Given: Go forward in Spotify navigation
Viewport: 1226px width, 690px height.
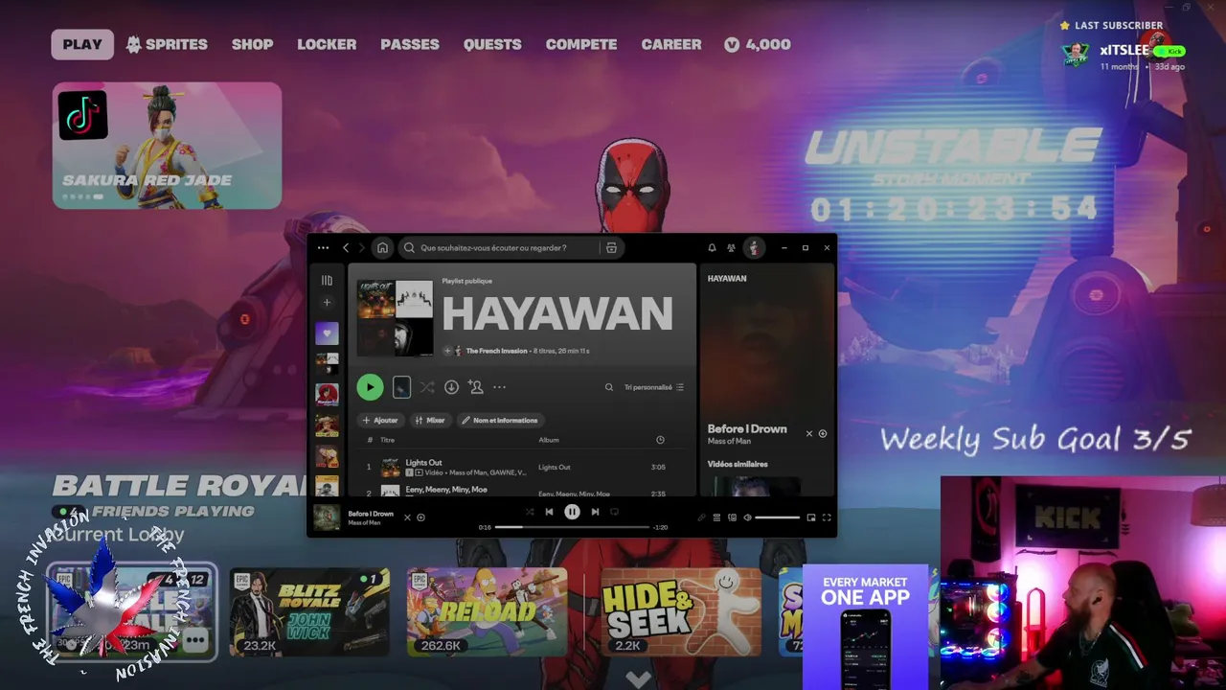Looking at the screenshot, I should tap(361, 247).
